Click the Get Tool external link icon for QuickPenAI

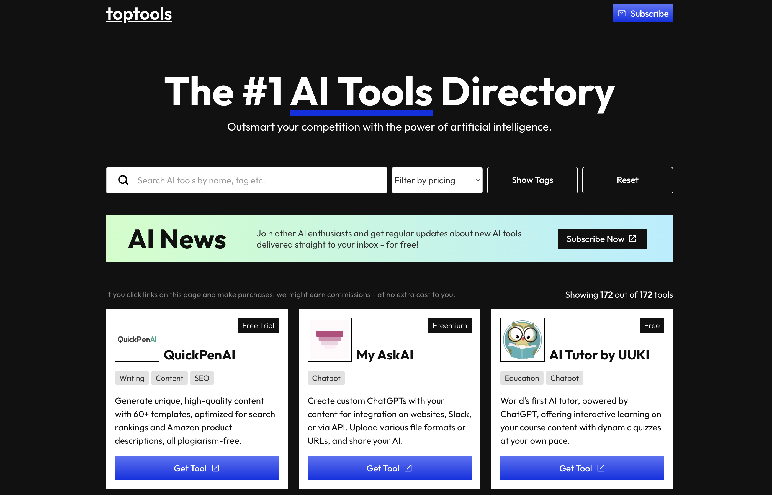tap(215, 467)
